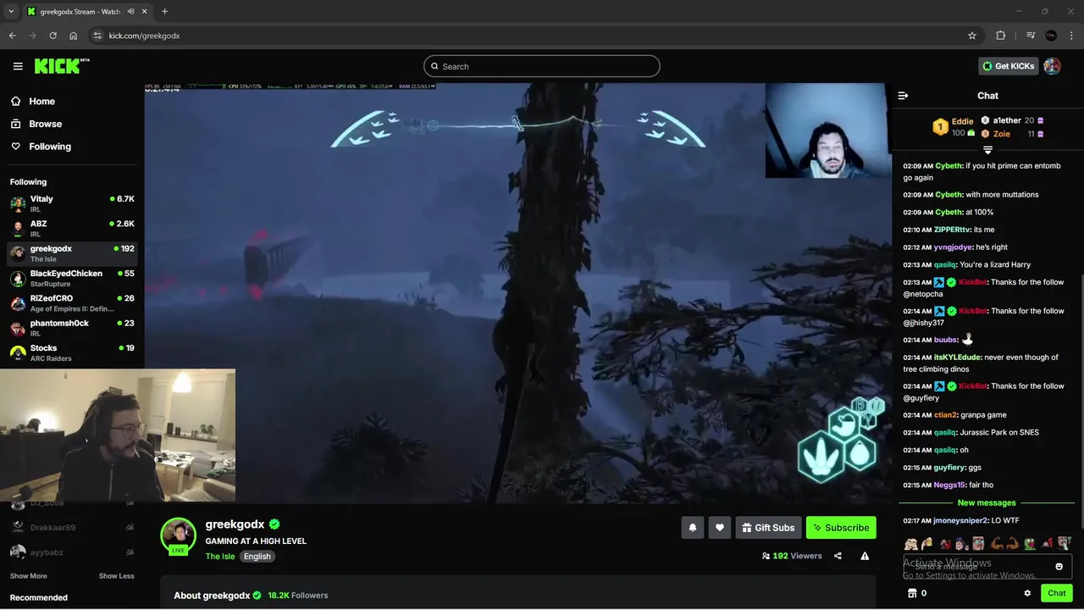Expand the gift leaderboard handle
The width and height of the screenshot is (1084, 610).
987,150
